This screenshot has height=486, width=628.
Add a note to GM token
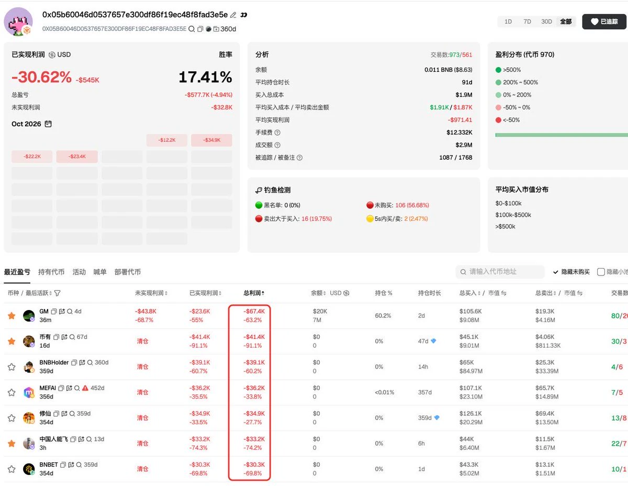(62, 312)
